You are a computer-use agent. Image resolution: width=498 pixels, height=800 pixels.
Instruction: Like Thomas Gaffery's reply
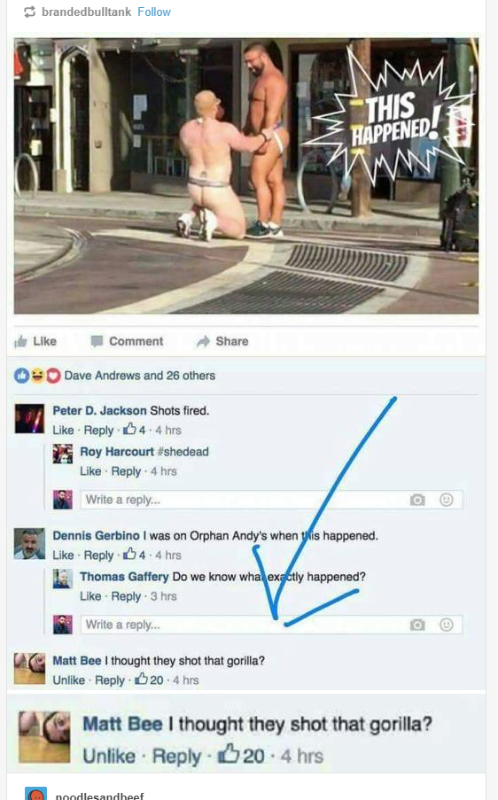coord(90,596)
